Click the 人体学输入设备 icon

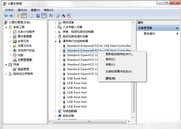tap(60, 27)
